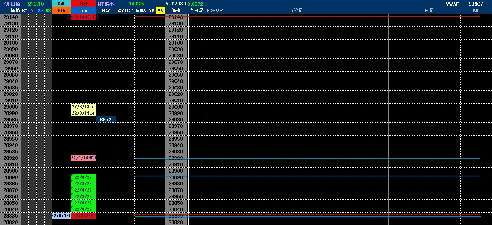Select 29050 in the ドル日経 price column
This screenshot has height=225, width=492.
tap(11, 75)
